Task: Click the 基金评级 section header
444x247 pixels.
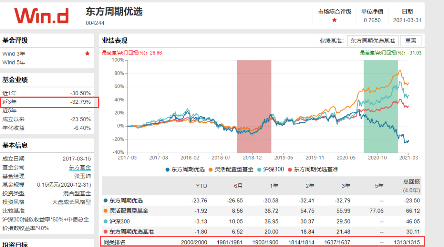Action: coord(15,40)
